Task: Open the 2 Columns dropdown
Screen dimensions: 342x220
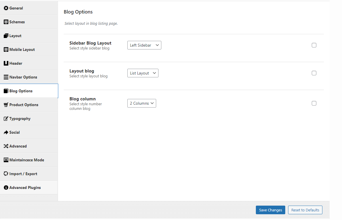Action: click(141, 103)
